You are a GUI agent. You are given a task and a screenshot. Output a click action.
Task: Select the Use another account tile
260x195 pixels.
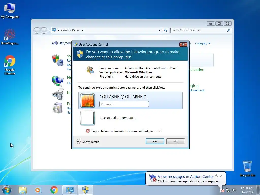(x=131, y=118)
